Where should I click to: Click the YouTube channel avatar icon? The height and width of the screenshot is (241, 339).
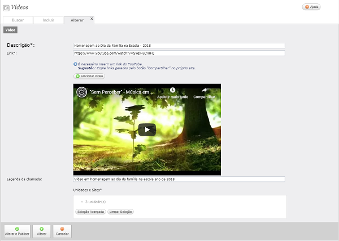coord(82,92)
